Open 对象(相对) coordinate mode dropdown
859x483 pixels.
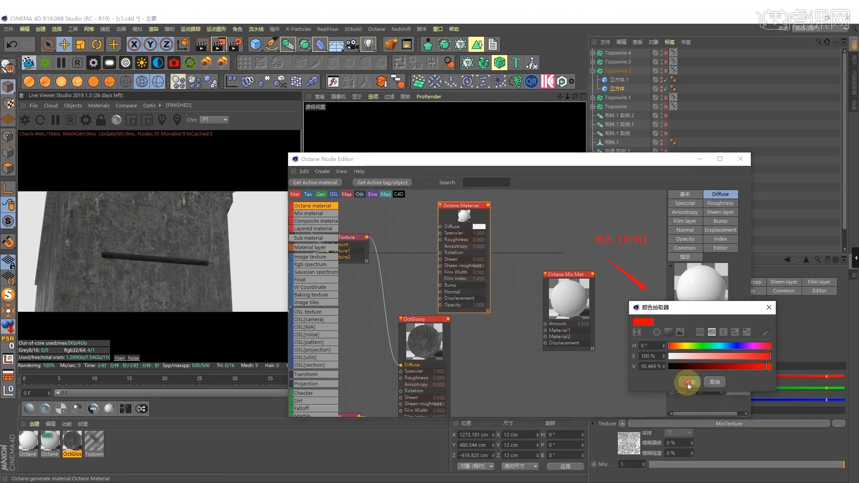point(476,466)
